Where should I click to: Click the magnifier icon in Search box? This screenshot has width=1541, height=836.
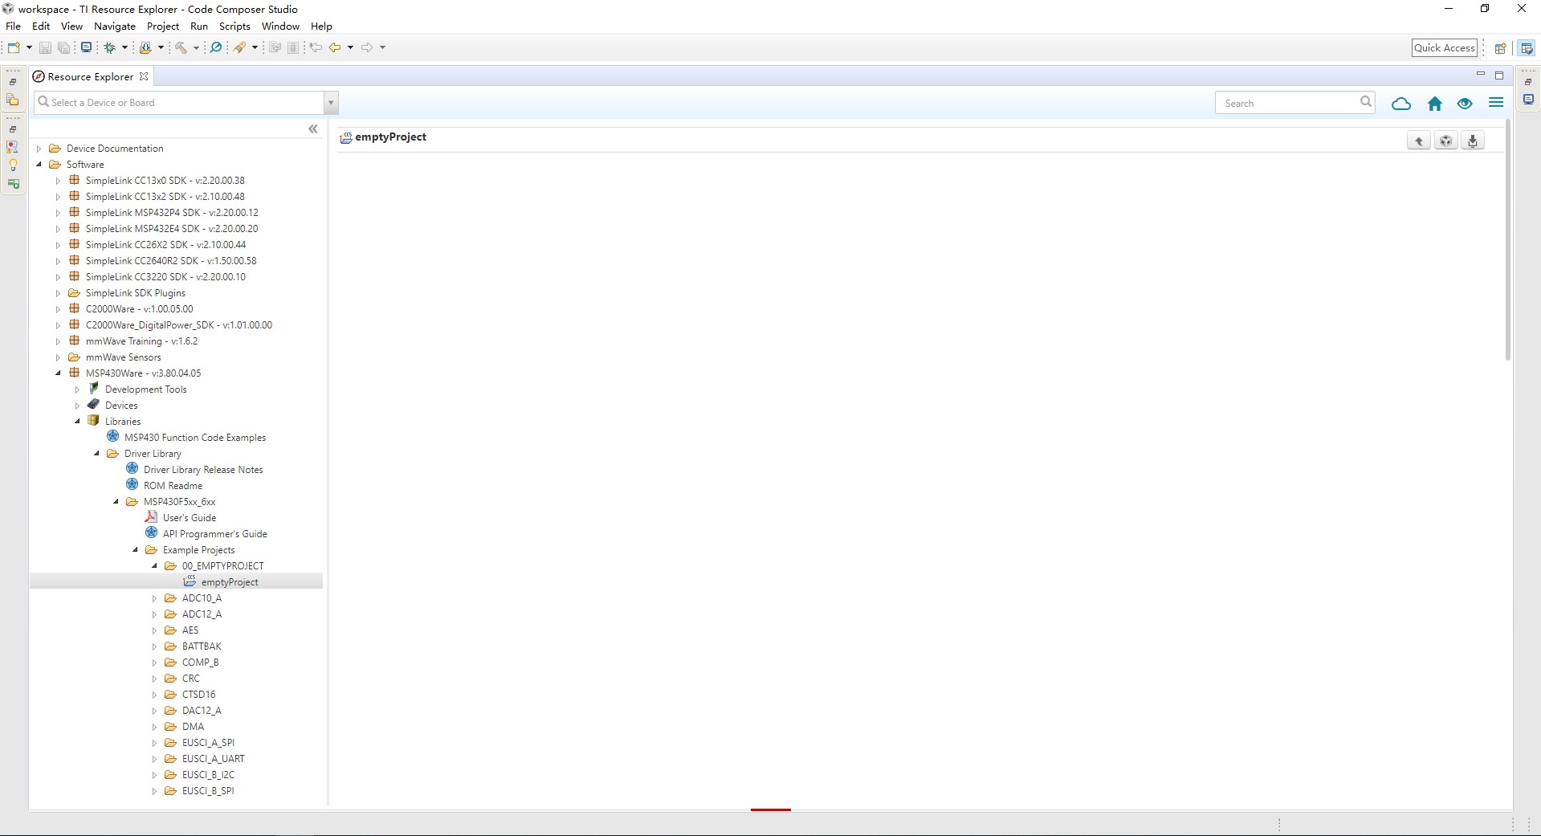click(x=1365, y=102)
